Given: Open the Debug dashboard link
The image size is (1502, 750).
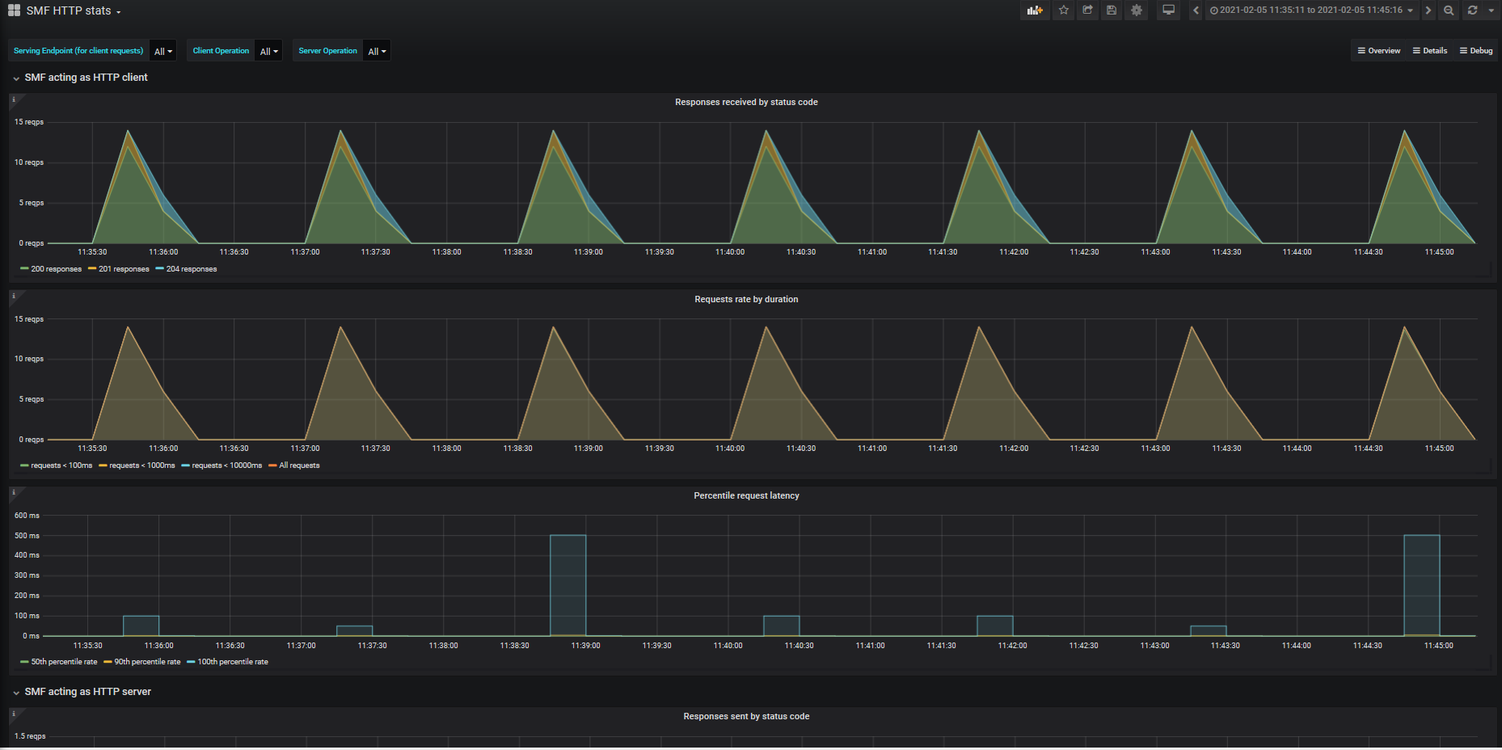Looking at the screenshot, I should (1476, 51).
